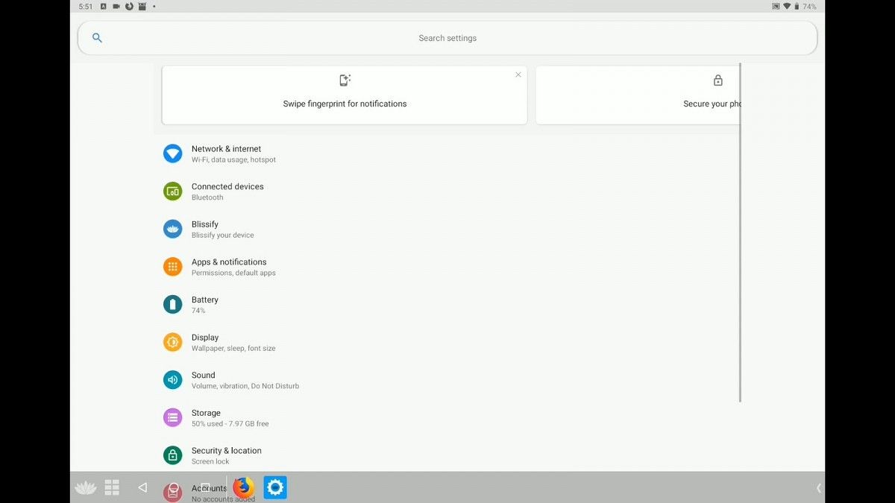Dismiss the fingerprint notifications suggestion

pyautogui.click(x=518, y=75)
